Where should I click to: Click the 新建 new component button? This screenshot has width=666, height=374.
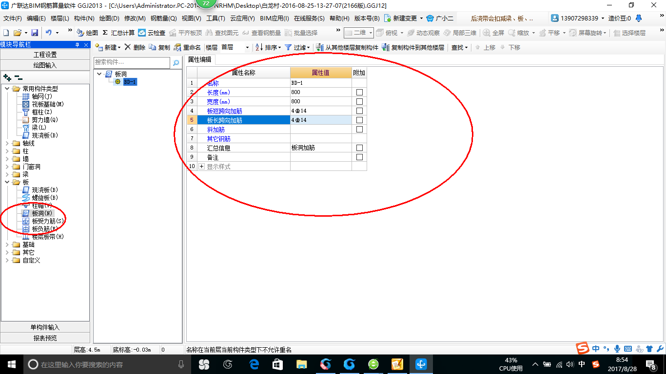pyautogui.click(x=108, y=47)
